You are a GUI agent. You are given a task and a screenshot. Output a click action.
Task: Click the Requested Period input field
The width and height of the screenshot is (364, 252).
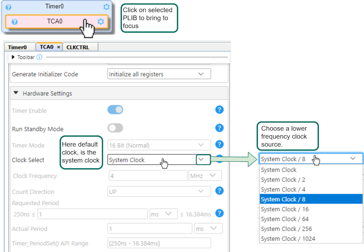coord(92,214)
